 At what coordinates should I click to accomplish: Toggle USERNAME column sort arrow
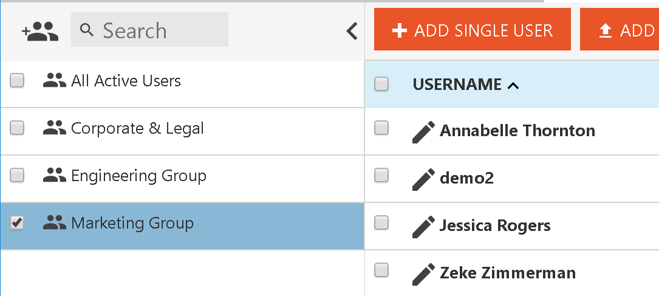point(513,86)
